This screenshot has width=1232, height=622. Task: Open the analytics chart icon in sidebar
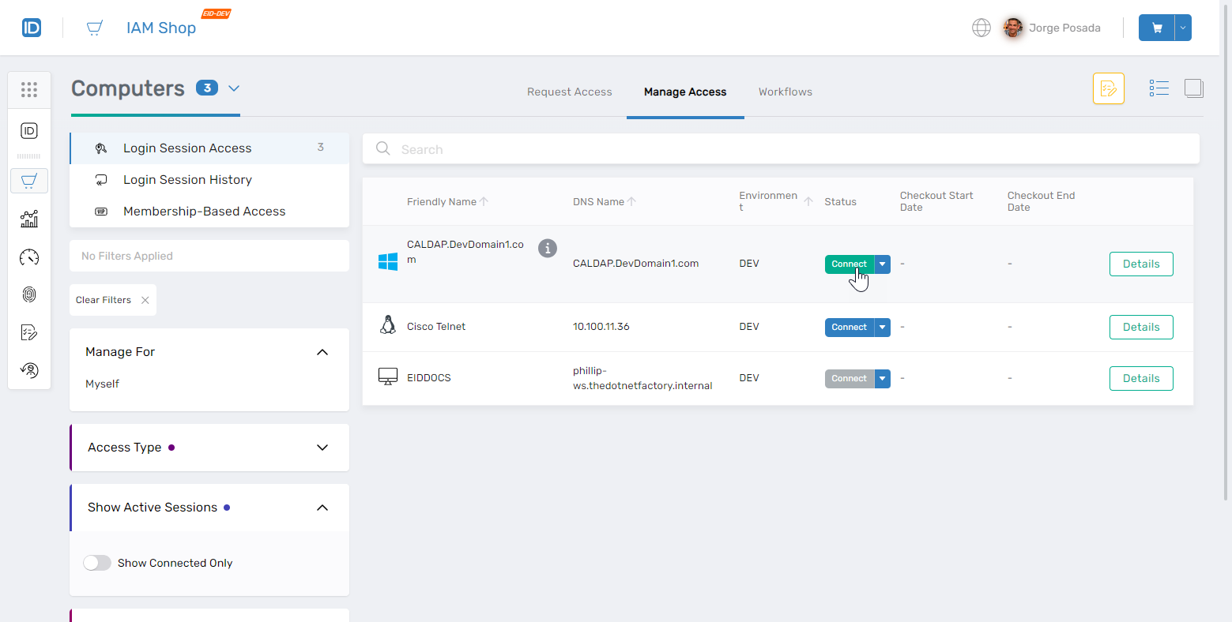coord(29,219)
